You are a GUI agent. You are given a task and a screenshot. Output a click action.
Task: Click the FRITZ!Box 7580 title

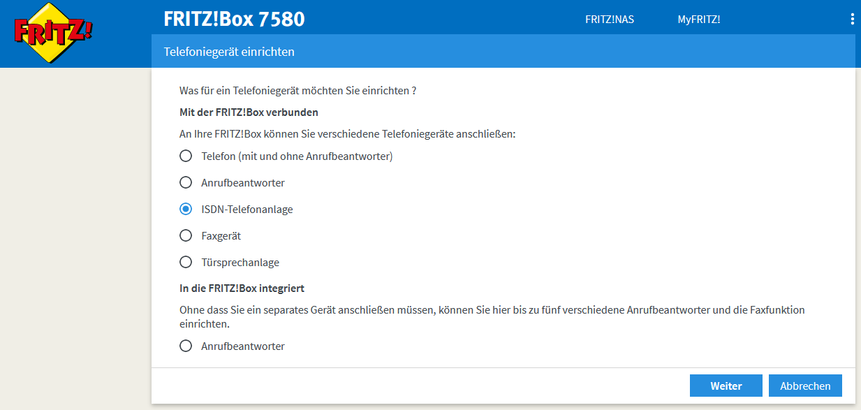tap(234, 19)
